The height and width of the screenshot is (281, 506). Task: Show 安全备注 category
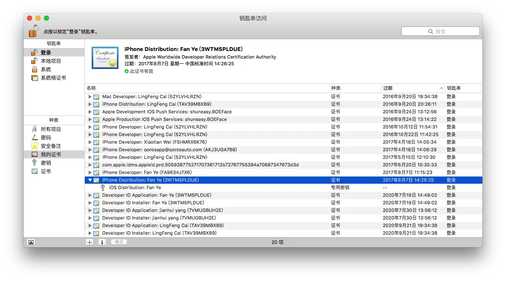[x=54, y=146]
